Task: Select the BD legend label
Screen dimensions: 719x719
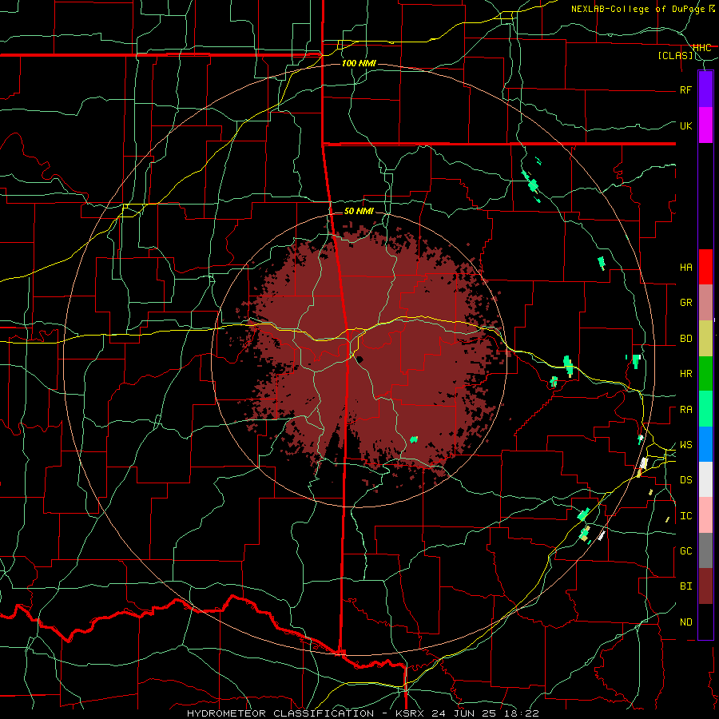Action: coord(686,339)
